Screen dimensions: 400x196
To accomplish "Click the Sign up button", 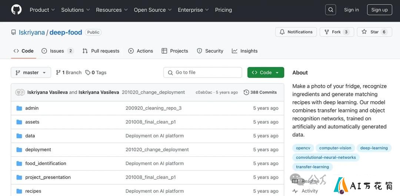I will tap(379, 10).
